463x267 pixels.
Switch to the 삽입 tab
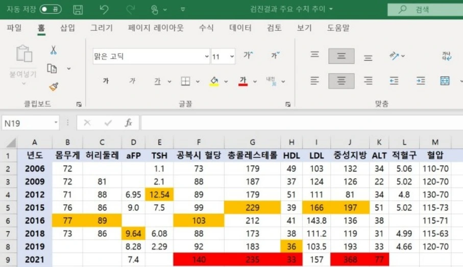67,28
